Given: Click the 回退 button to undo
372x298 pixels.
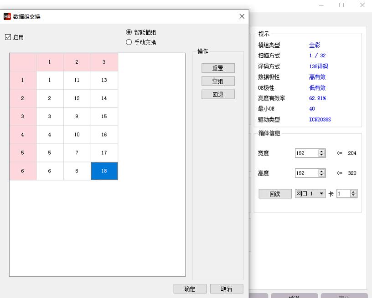Looking at the screenshot, I should [x=218, y=95].
